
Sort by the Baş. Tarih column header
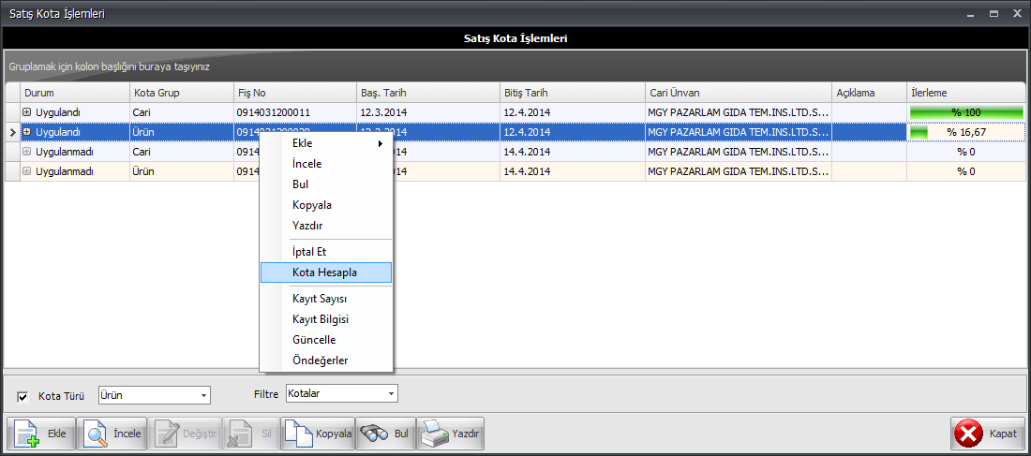click(x=428, y=93)
